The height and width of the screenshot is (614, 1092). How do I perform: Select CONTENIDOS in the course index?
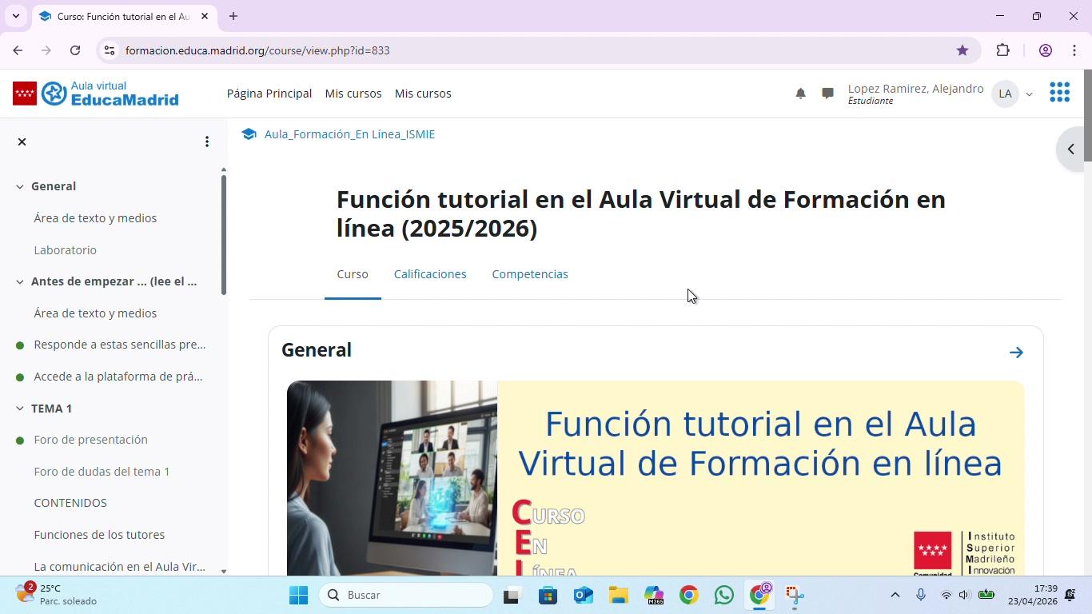click(x=70, y=503)
